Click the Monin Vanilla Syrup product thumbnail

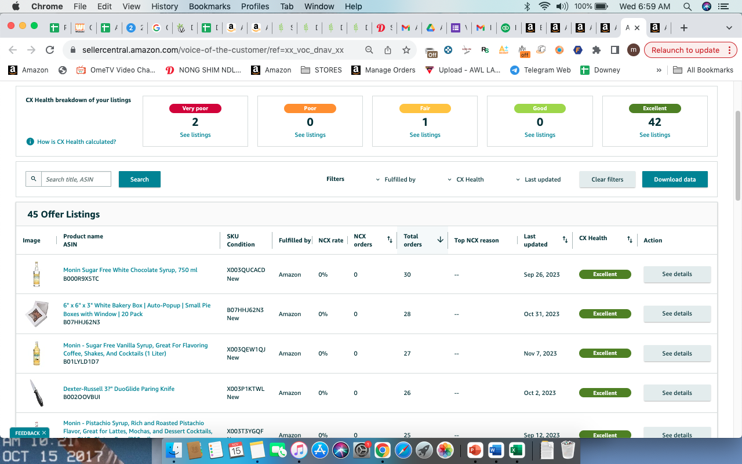click(x=37, y=353)
